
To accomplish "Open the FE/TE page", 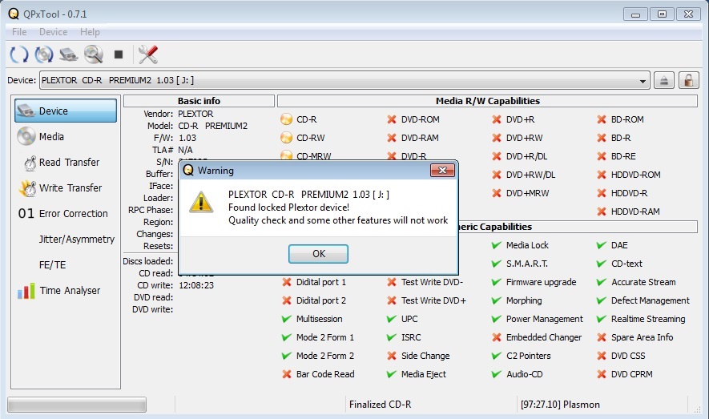I will point(66,265).
